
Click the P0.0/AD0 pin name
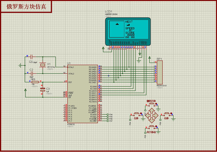93,67
